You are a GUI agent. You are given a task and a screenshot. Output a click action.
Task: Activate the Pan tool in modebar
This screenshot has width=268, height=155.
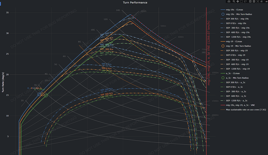[237, 2]
